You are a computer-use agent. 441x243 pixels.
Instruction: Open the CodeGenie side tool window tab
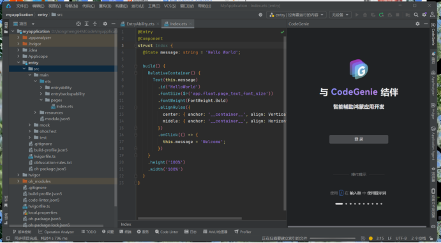point(433,34)
